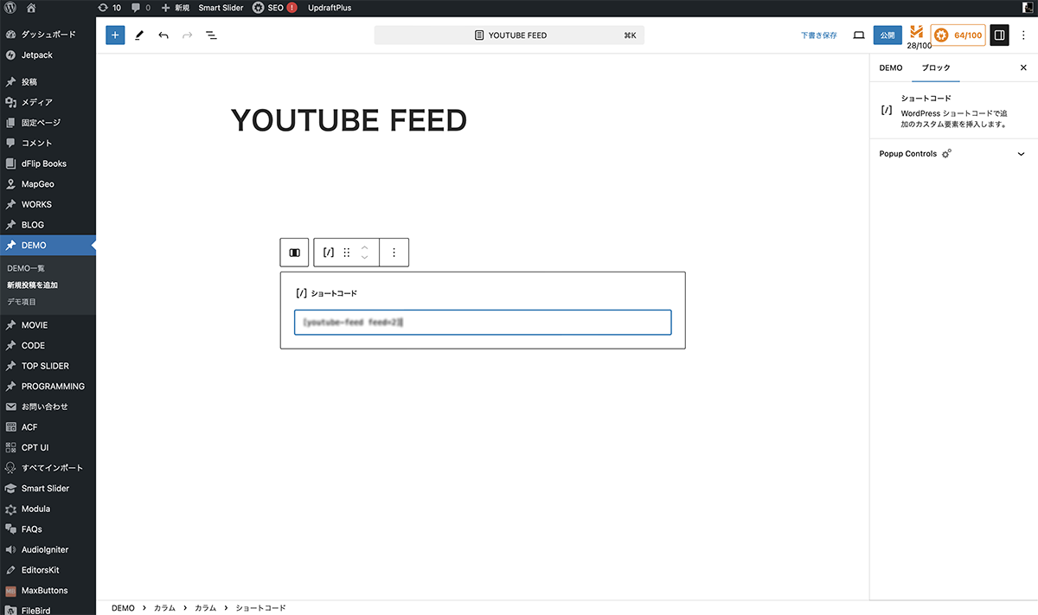
Task: Open the Document Overview list icon
Action: click(211, 35)
